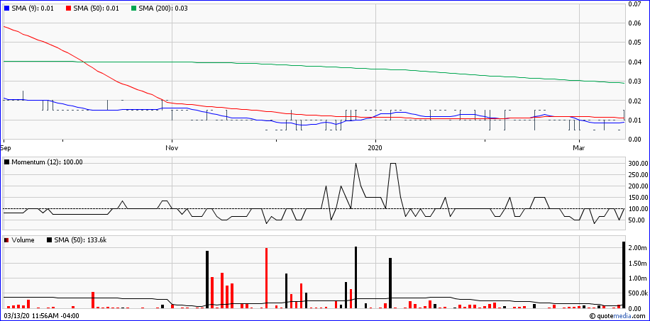Screen dimensions: 650x321
Task: Click the 2020 label on the time axis
Action: pos(375,148)
